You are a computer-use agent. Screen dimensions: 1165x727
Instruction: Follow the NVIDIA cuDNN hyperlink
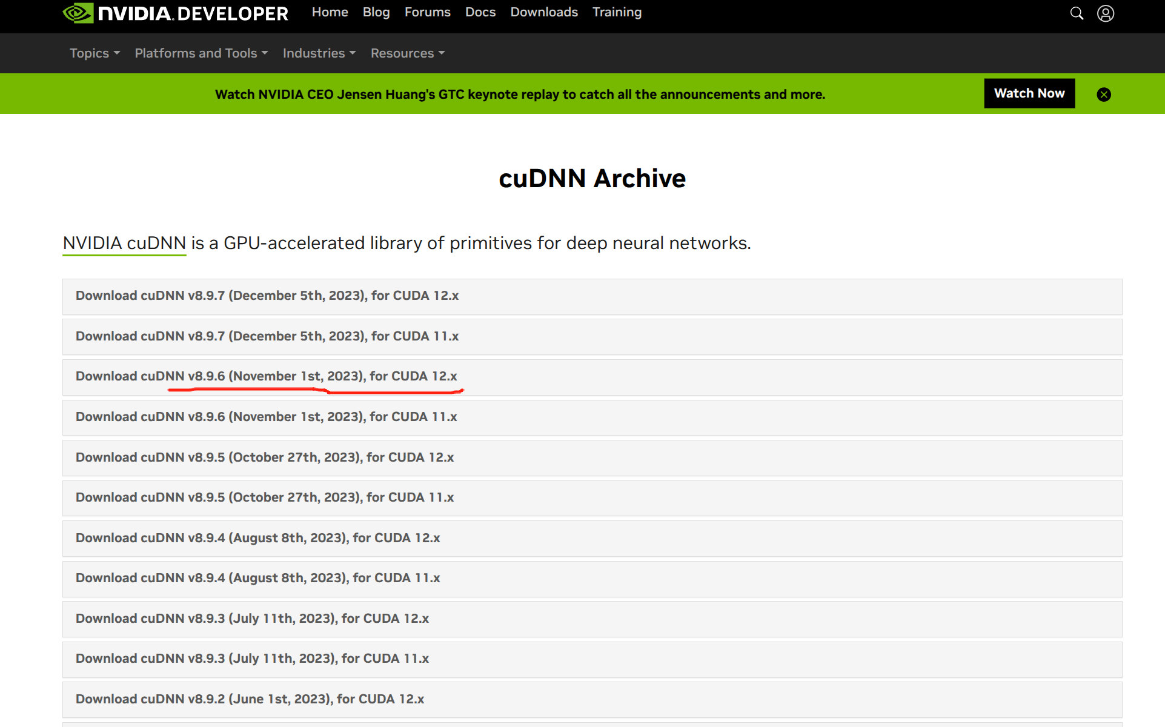124,243
